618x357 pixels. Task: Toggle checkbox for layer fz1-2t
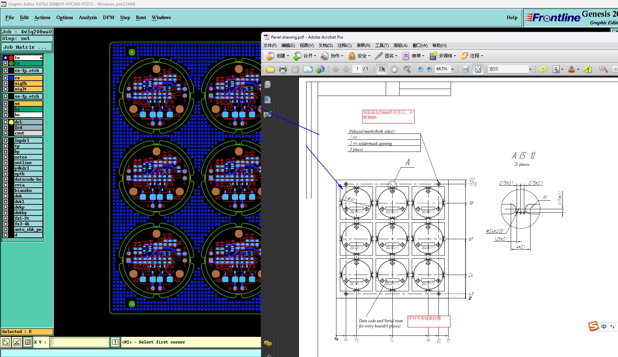6,218
